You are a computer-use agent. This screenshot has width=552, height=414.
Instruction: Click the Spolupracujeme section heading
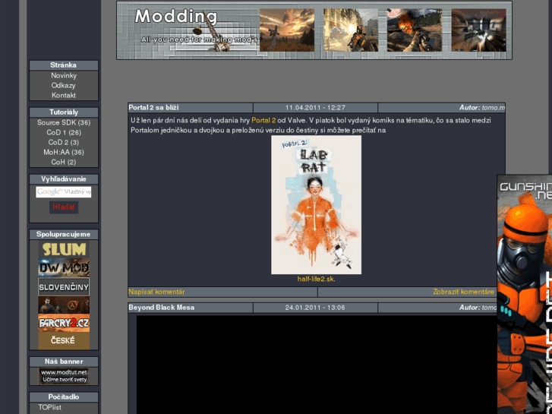pos(63,234)
